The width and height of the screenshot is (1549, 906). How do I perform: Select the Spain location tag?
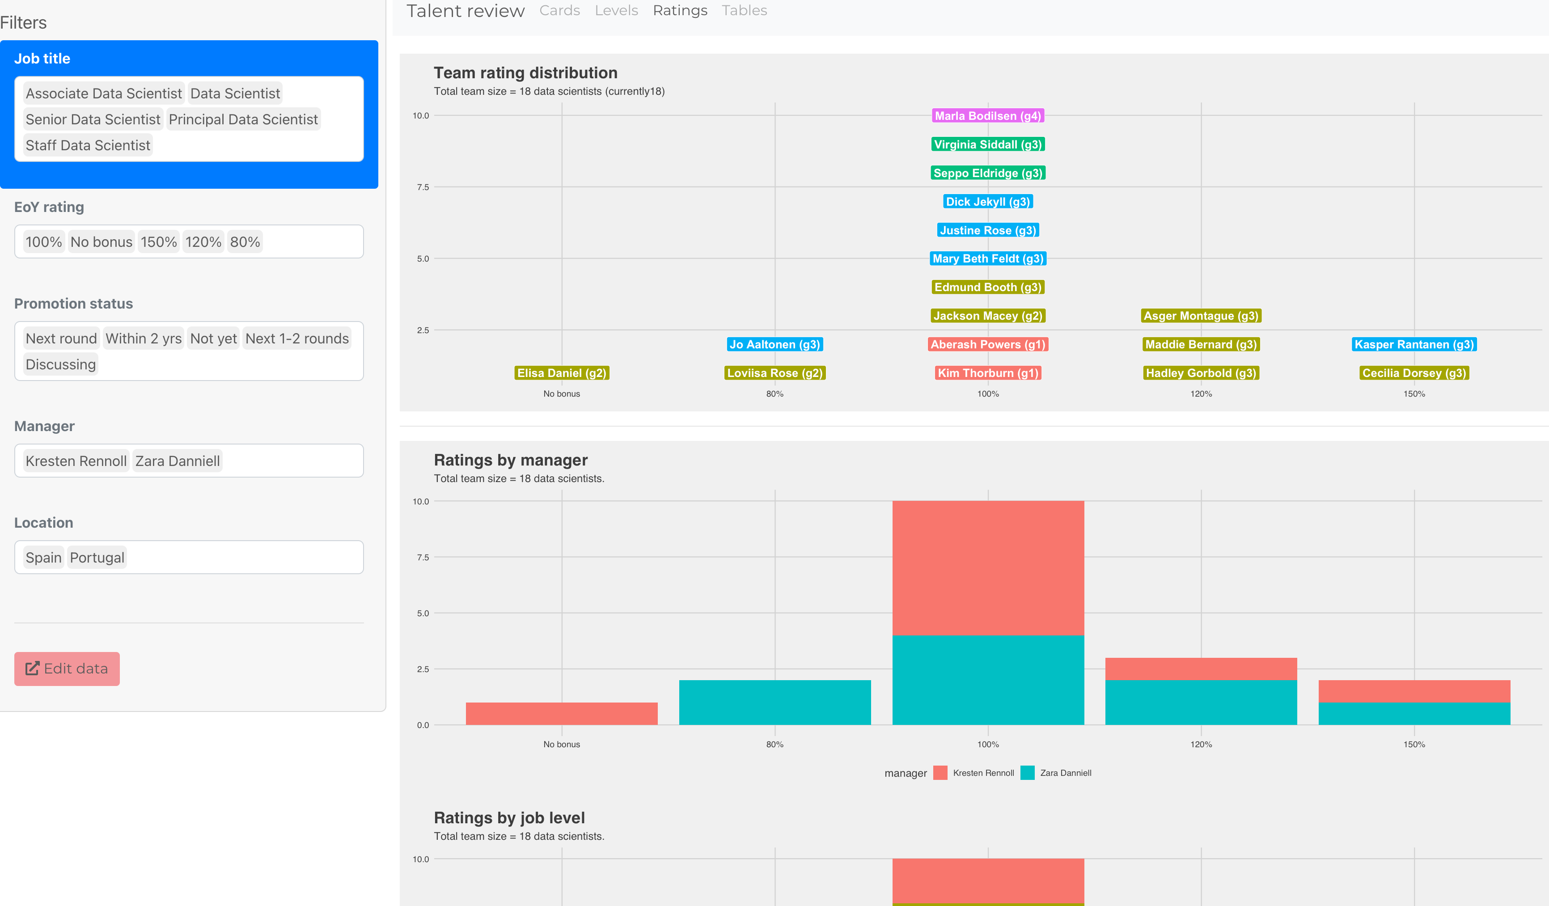[44, 557]
